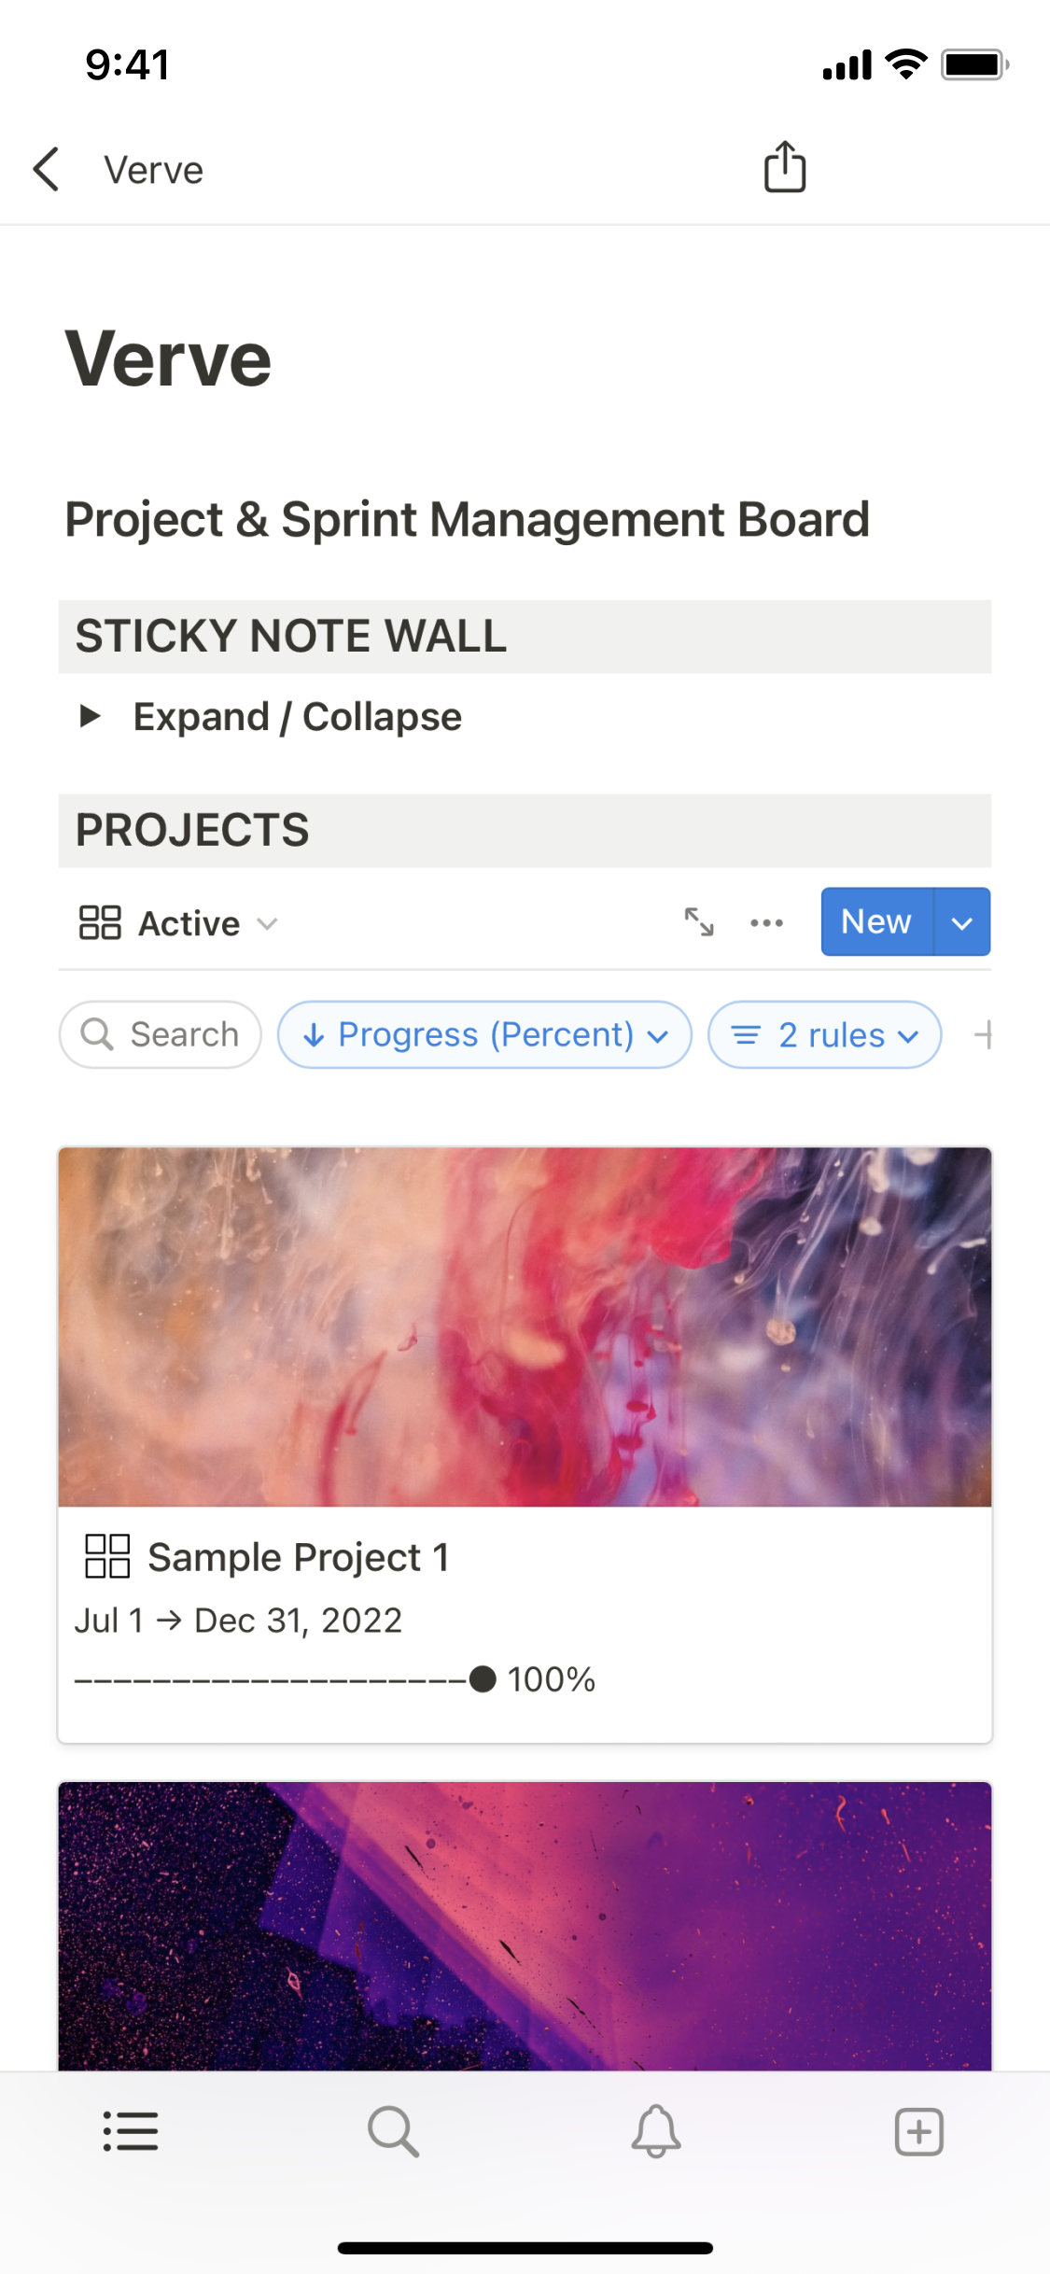Tap the Verve breadcrumb in header

point(154,170)
